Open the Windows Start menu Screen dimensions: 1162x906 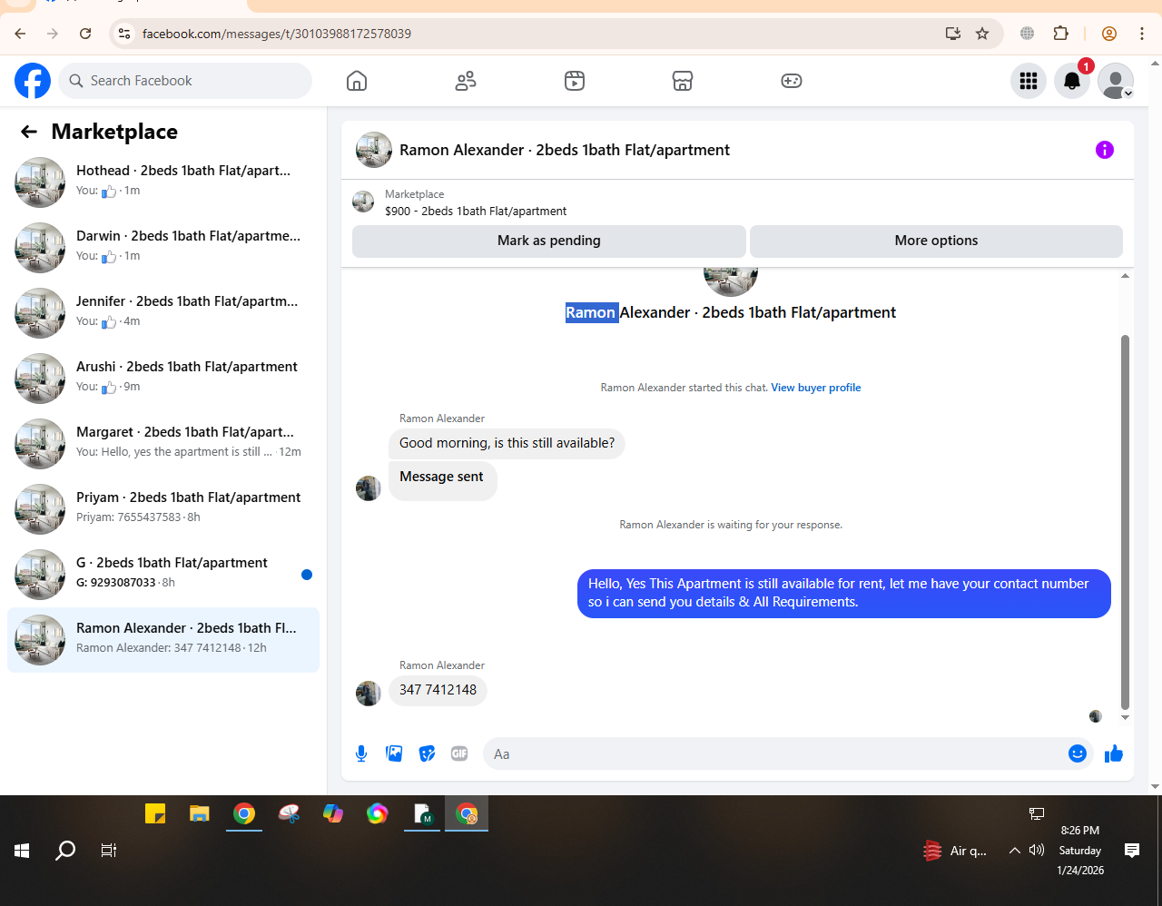[23, 851]
